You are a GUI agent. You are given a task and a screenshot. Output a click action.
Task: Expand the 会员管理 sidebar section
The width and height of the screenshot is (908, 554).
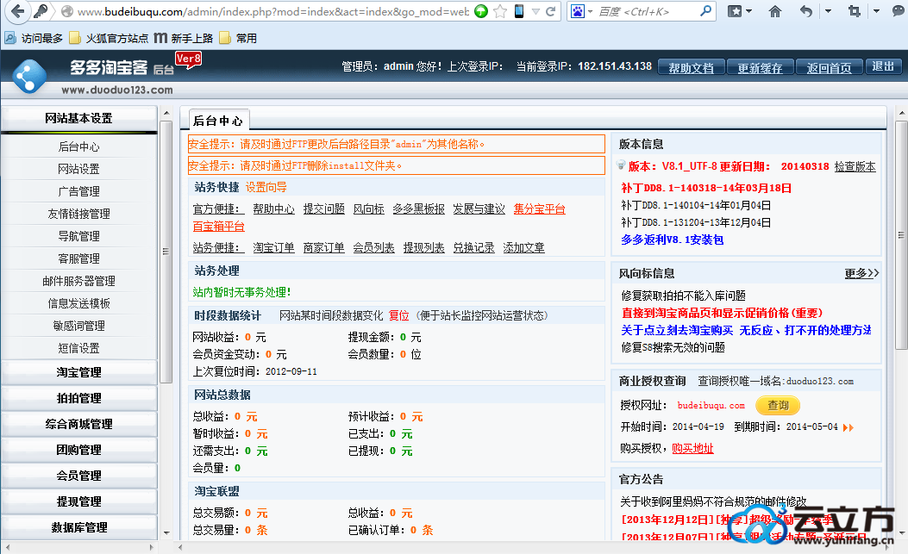[78, 476]
